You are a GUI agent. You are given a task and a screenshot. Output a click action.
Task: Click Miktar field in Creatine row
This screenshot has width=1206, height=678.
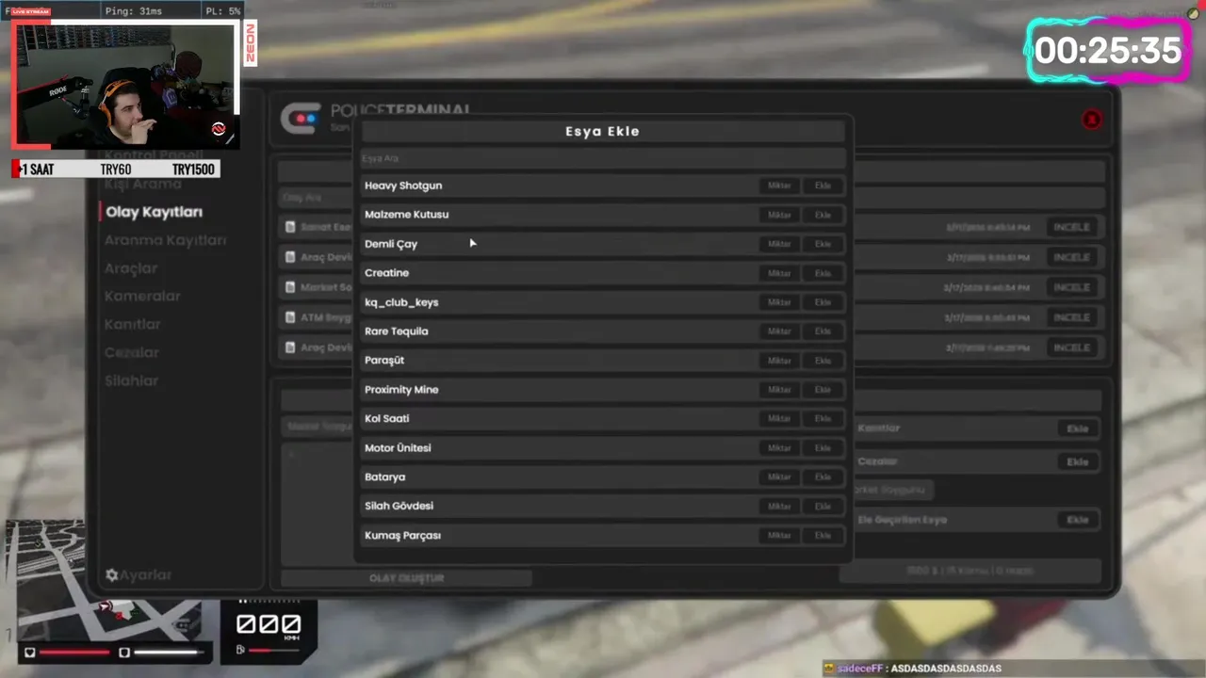pyautogui.click(x=779, y=274)
